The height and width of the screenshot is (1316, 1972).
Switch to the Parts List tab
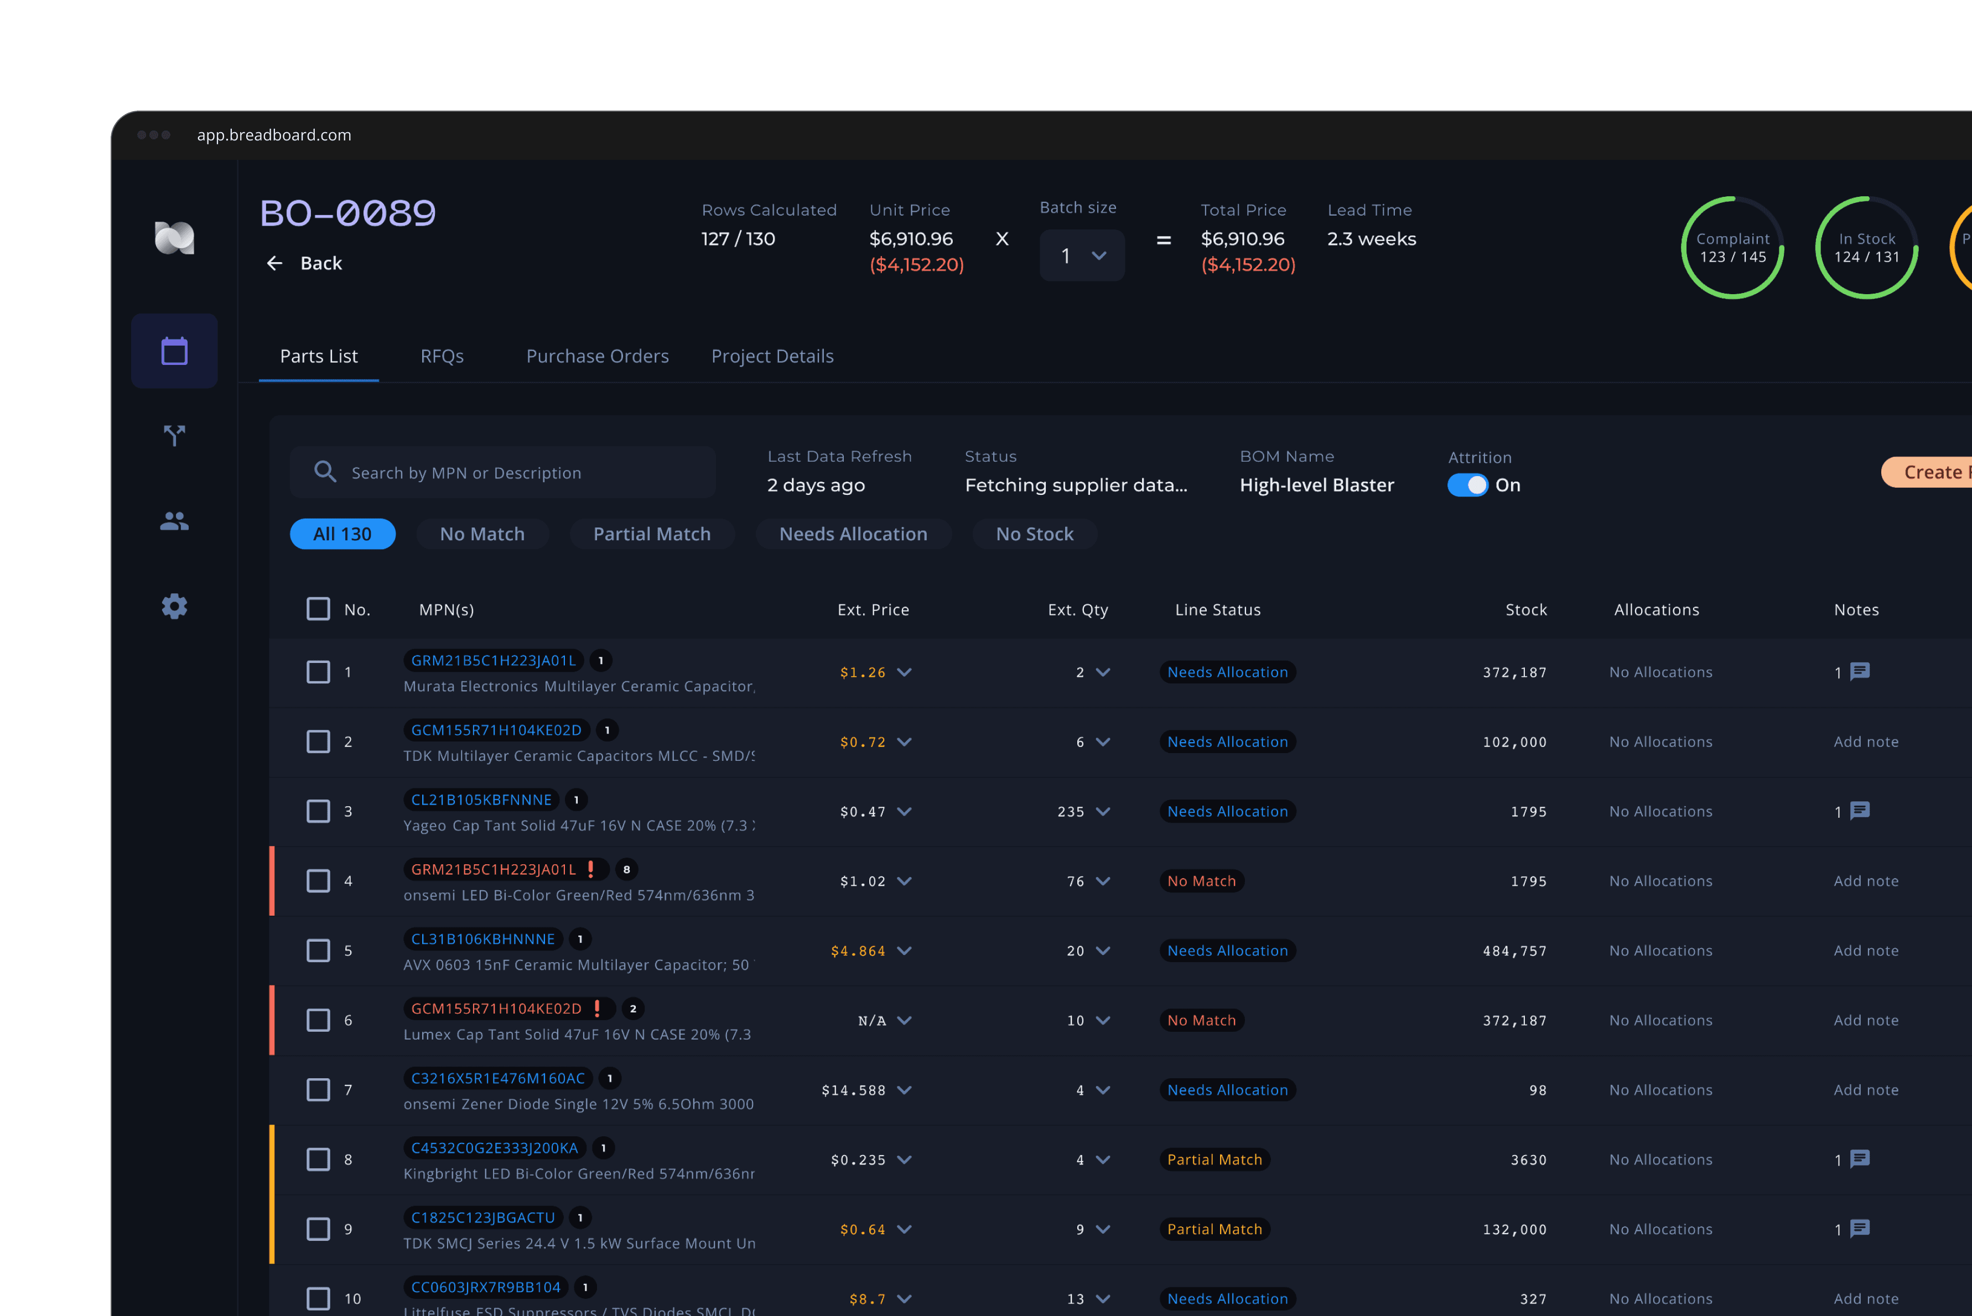(318, 356)
